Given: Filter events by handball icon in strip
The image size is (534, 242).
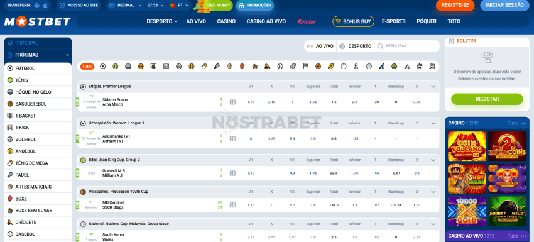Looking at the screenshot, I should coord(192,67).
